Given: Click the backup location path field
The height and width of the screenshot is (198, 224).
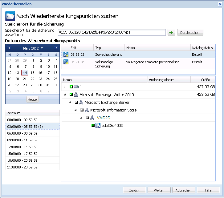Looking at the screenshot, I should tap(112, 32).
